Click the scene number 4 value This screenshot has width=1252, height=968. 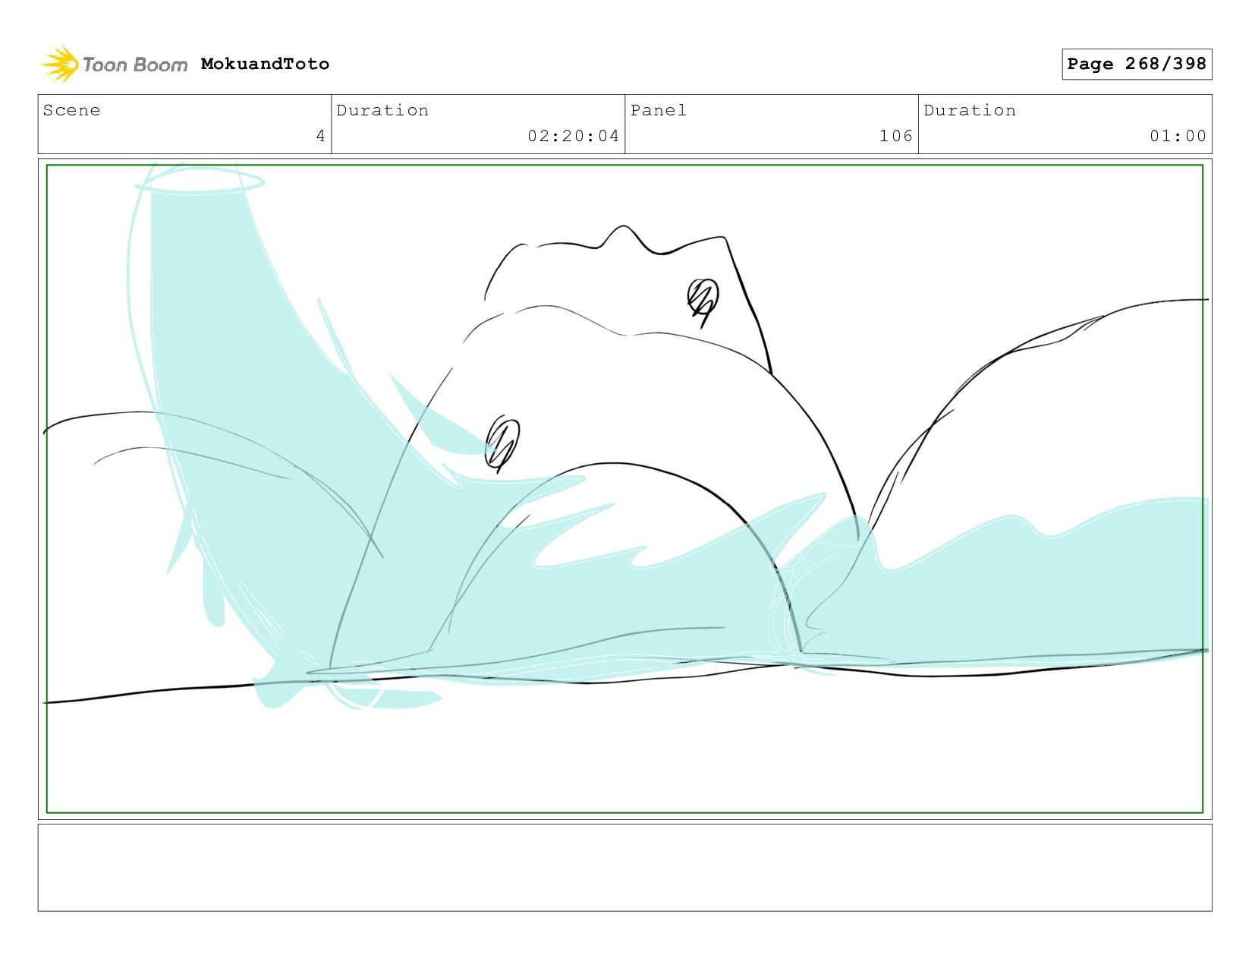click(x=321, y=136)
